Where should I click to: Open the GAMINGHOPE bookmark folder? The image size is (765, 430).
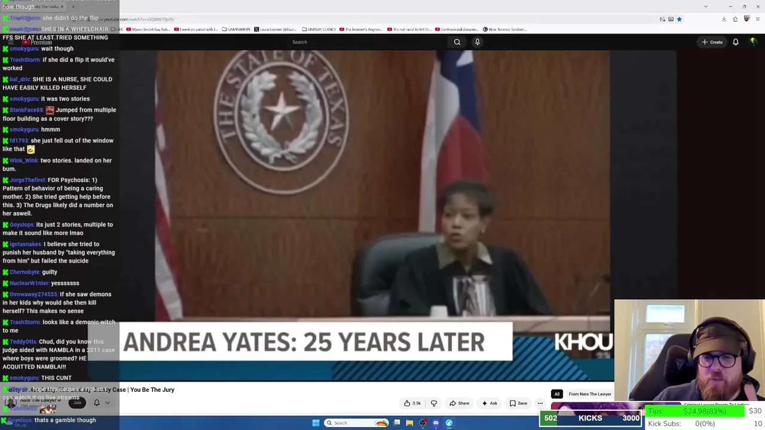(x=235, y=29)
